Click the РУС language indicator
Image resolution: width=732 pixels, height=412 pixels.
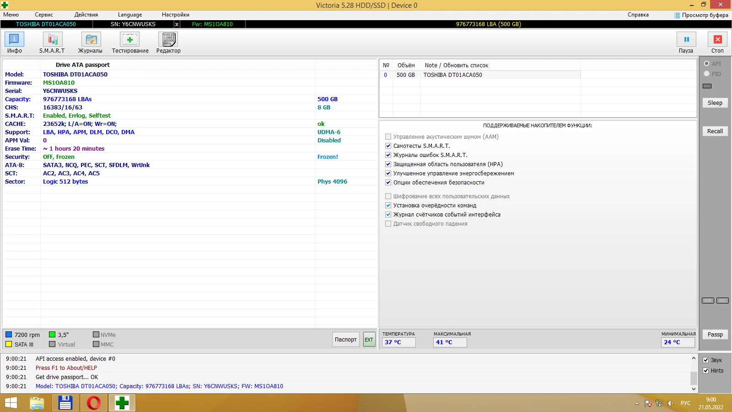pyautogui.click(x=686, y=403)
